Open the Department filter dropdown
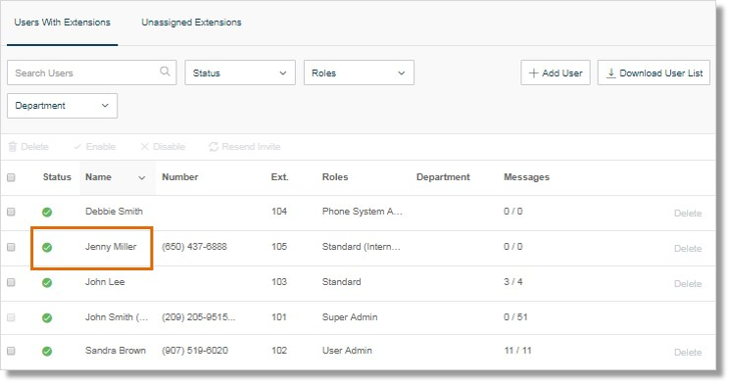This screenshot has width=730, height=384. (x=62, y=106)
